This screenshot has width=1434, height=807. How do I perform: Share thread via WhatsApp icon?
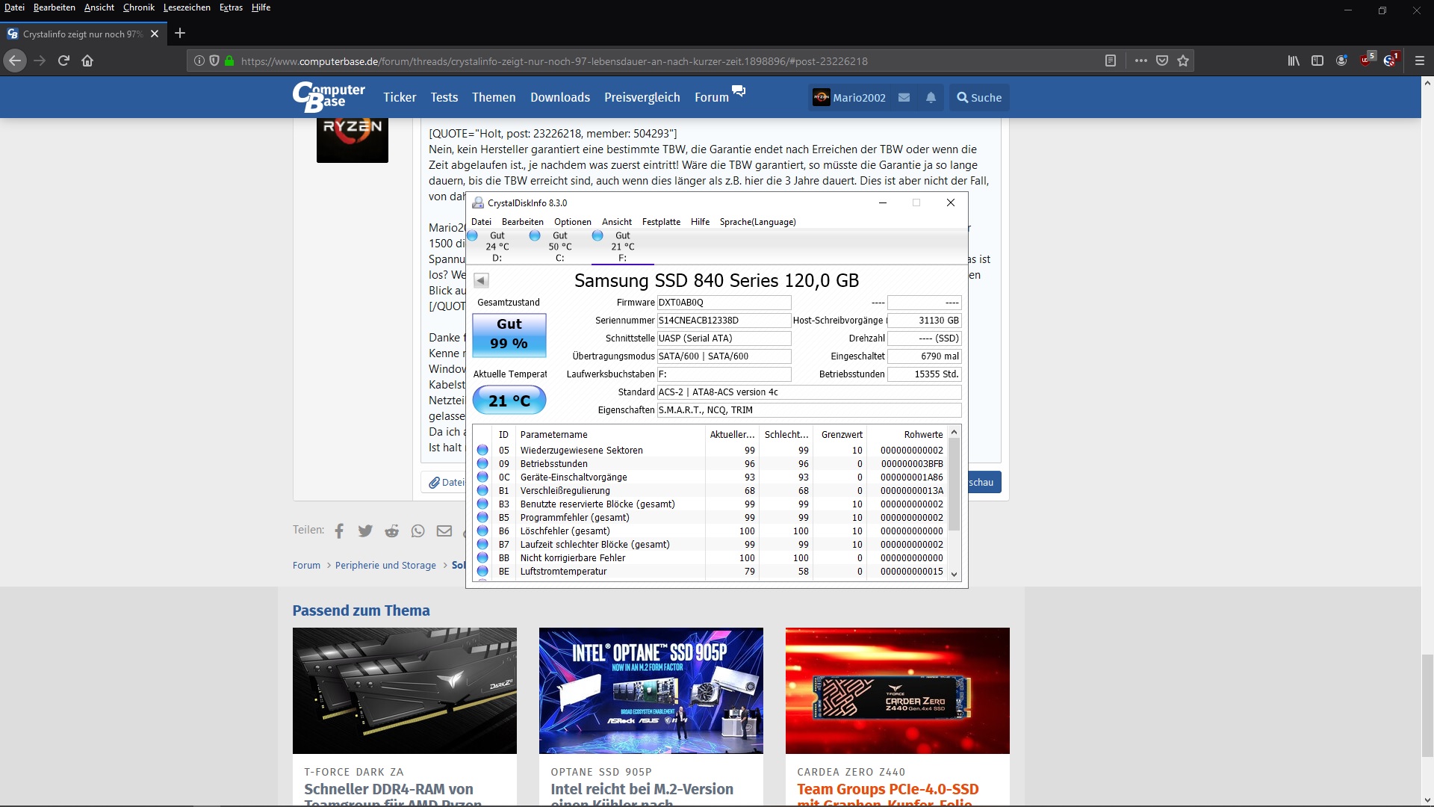pyautogui.click(x=418, y=531)
